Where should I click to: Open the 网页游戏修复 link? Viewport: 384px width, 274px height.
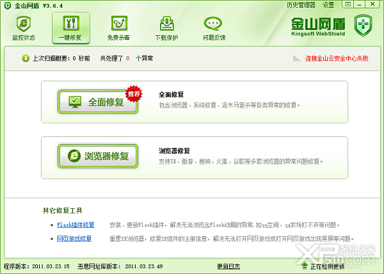click(x=74, y=239)
